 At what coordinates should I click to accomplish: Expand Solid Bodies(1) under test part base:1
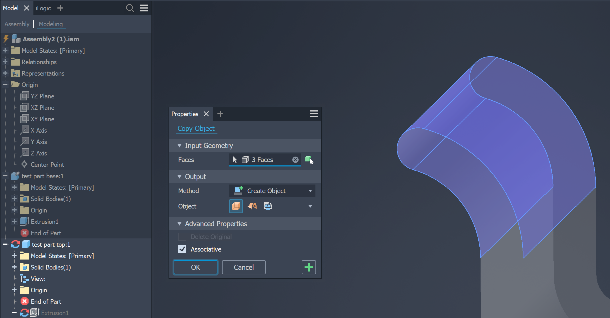(14, 199)
